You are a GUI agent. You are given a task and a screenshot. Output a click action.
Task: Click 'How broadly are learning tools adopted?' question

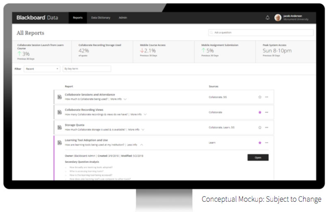91,167
